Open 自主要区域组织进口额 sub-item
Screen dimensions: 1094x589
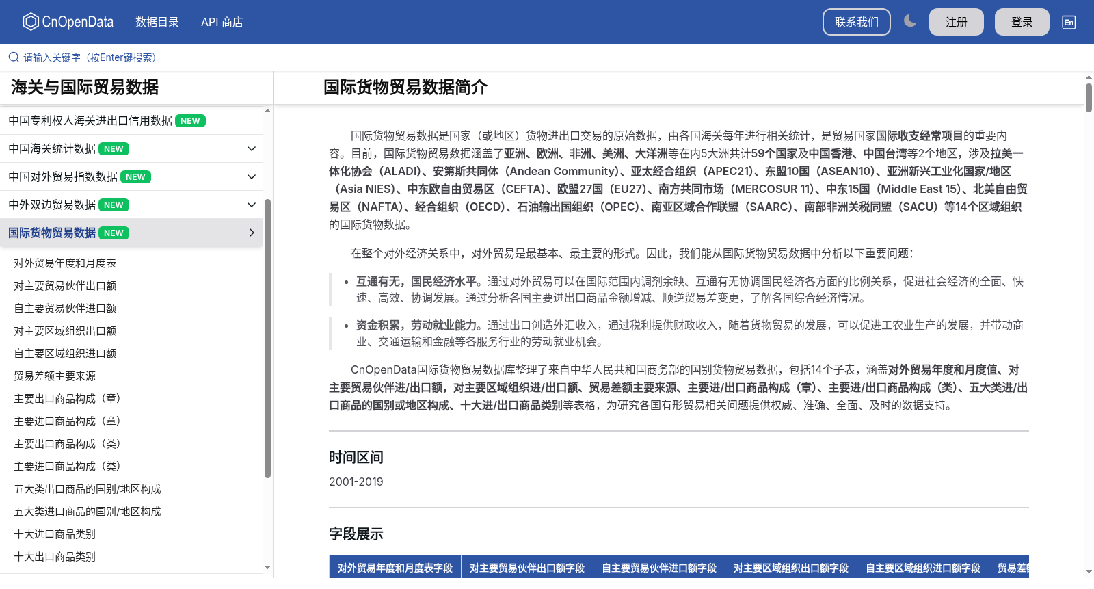click(65, 353)
